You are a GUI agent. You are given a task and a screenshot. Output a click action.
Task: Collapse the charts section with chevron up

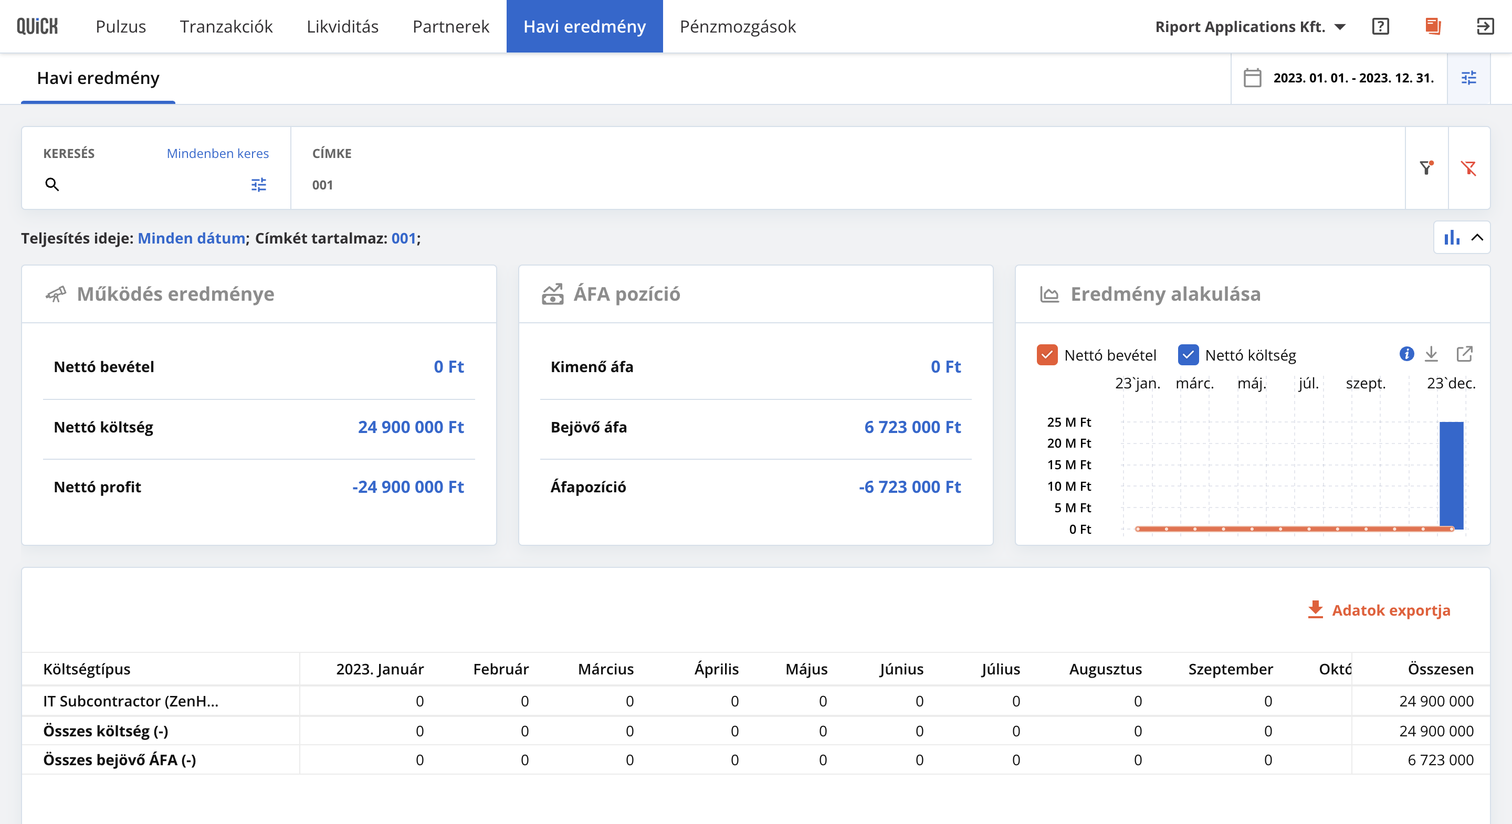[x=1477, y=237]
